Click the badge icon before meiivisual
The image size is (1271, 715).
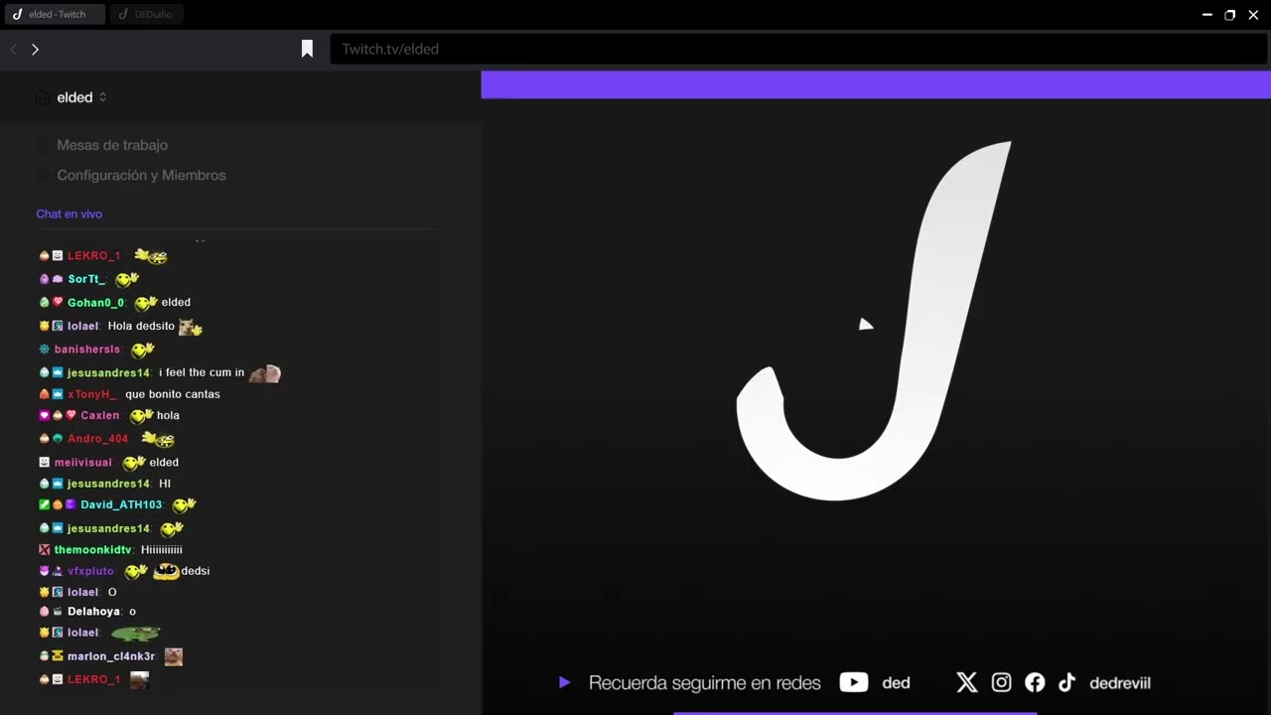tap(44, 463)
